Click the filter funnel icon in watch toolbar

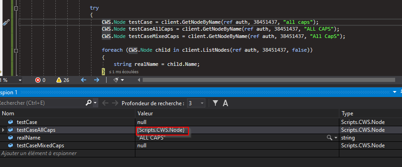215,103
